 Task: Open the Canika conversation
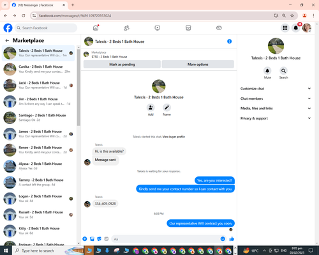click(x=38, y=69)
